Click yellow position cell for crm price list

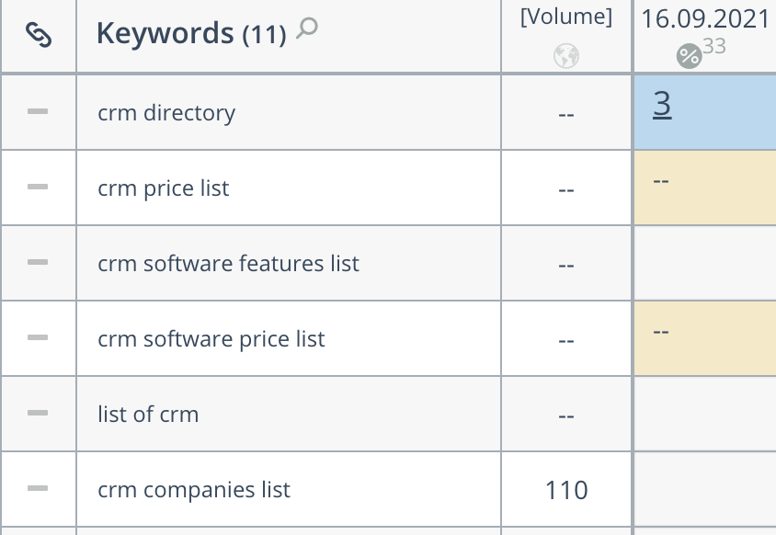click(704, 188)
